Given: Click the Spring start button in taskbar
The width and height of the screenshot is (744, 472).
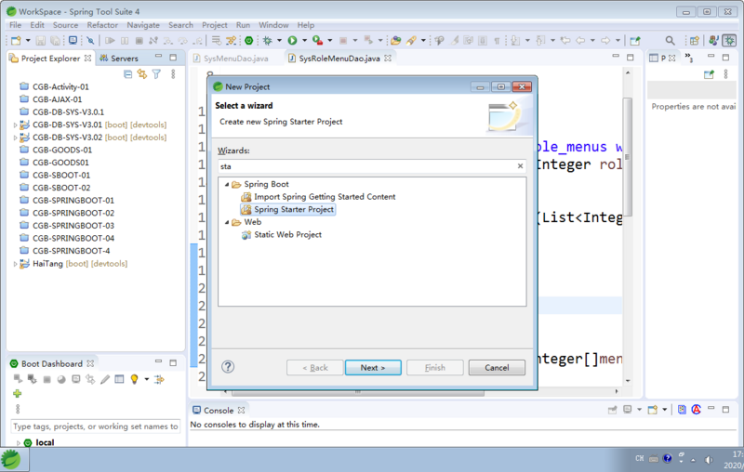Looking at the screenshot, I should pos(11,460).
